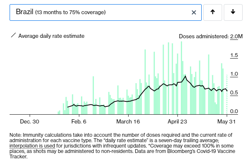Click the up arrow button
The width and height of the screenshot is (243, 165).
click(x=213, y=12)
